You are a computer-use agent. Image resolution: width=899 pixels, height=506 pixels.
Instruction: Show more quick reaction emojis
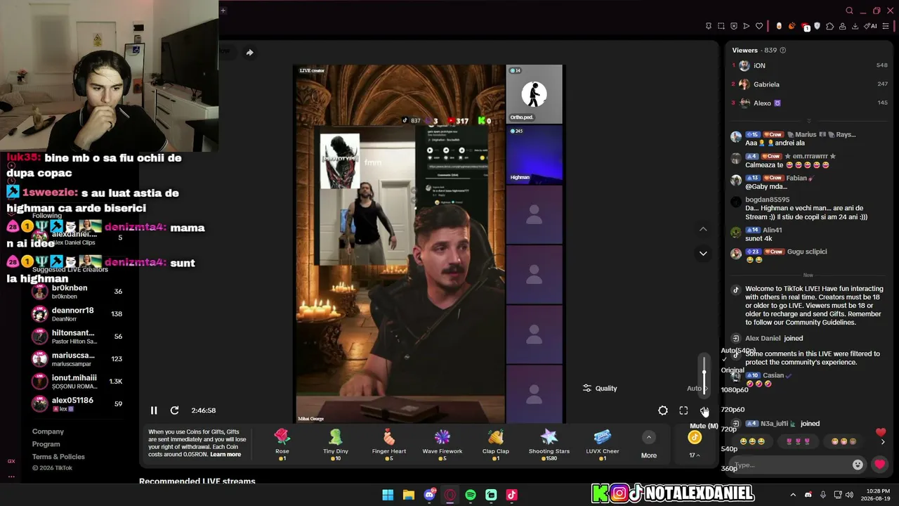pos(883,441)
